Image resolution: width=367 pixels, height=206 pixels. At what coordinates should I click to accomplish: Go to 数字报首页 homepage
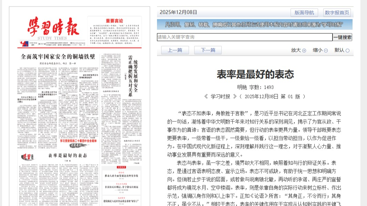click(337, 13)
